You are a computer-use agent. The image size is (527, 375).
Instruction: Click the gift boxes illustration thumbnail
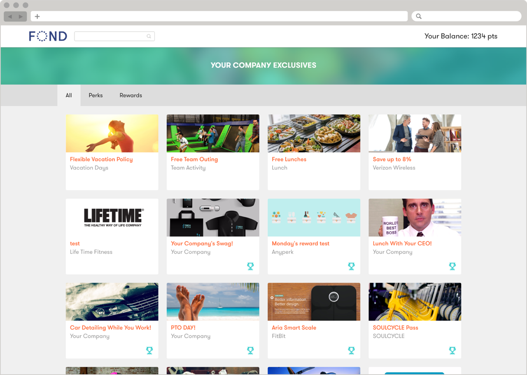314,218
